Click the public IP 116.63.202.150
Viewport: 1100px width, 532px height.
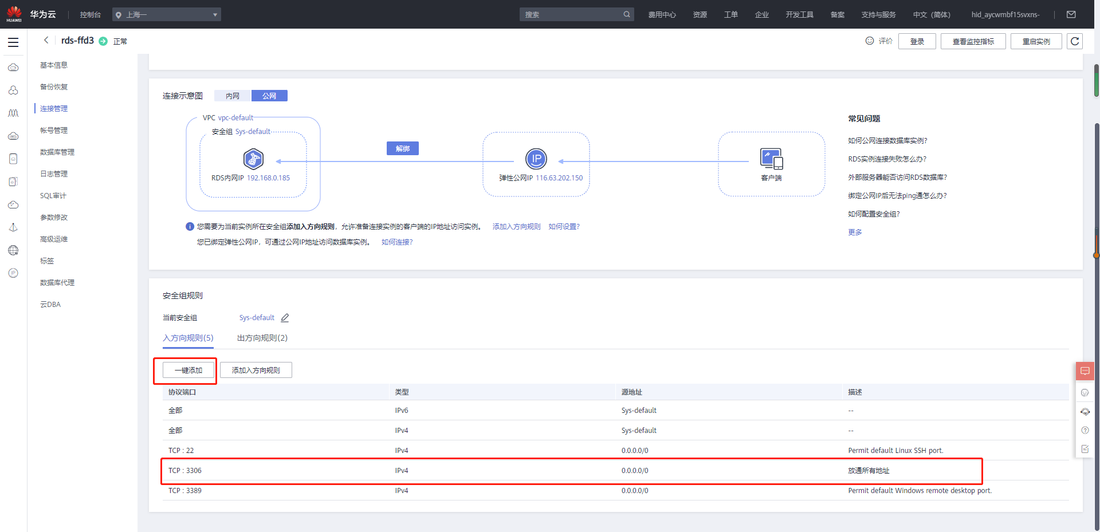[x=559, y=178]
